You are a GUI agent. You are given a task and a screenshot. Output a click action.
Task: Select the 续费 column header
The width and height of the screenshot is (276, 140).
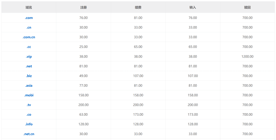[138, 7]
